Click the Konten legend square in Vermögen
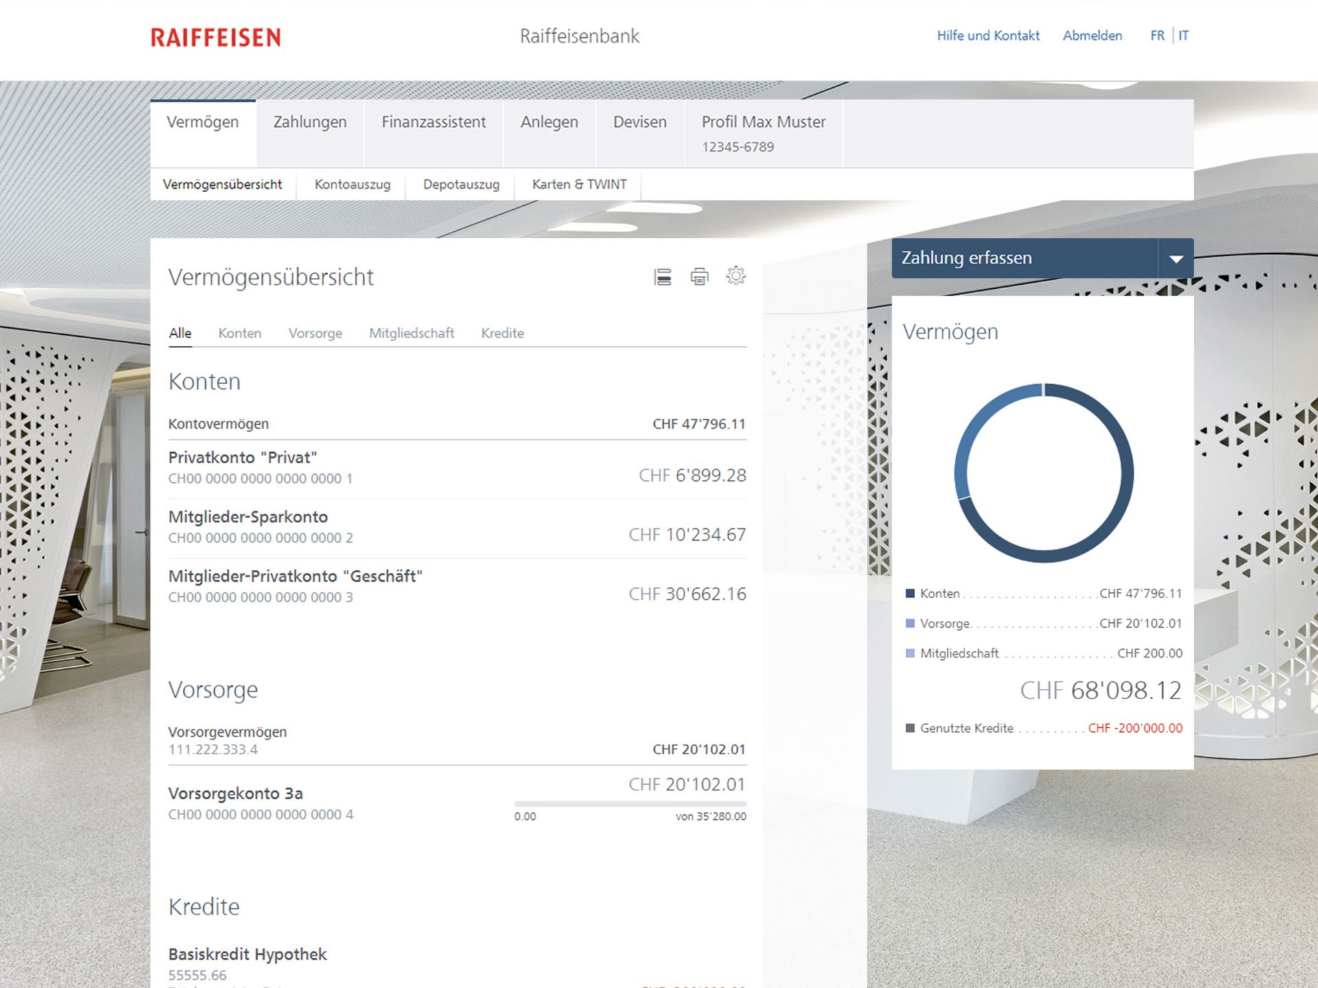Screen dimensions: 1318x988 (910, 593)
